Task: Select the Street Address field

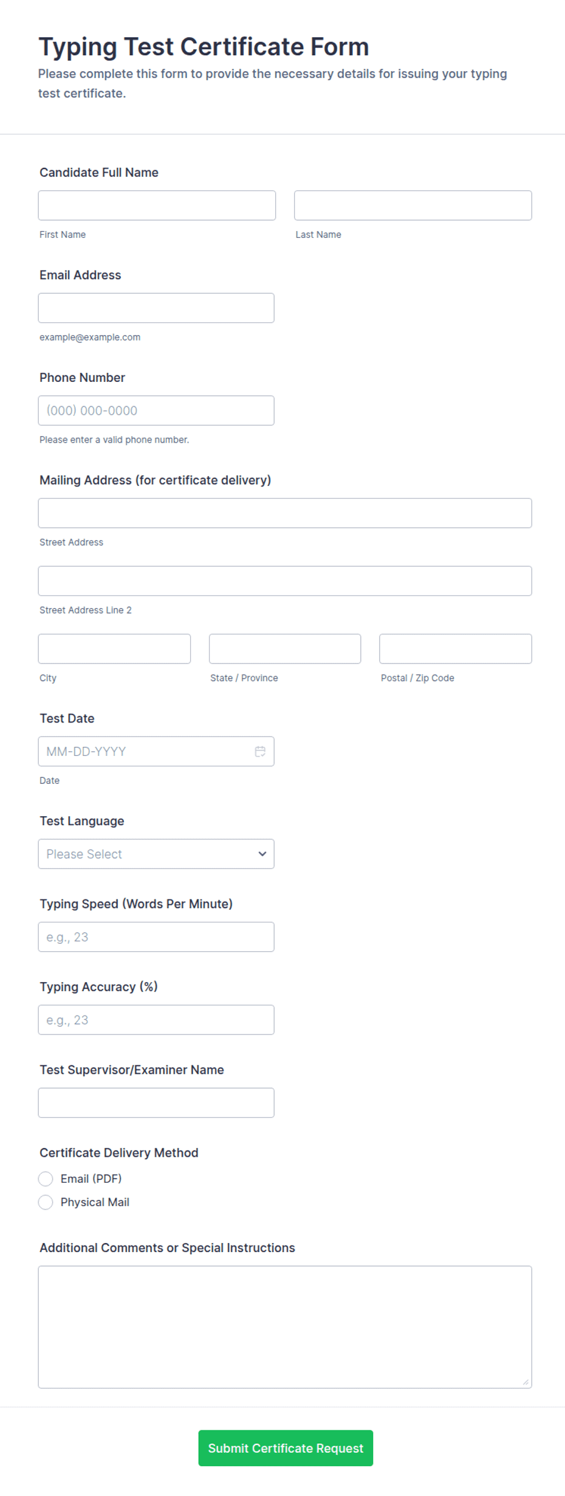Action: (x=284, y=513)
